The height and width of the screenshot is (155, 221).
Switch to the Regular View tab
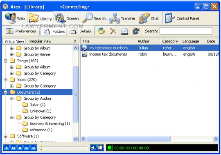pos(40,41)
